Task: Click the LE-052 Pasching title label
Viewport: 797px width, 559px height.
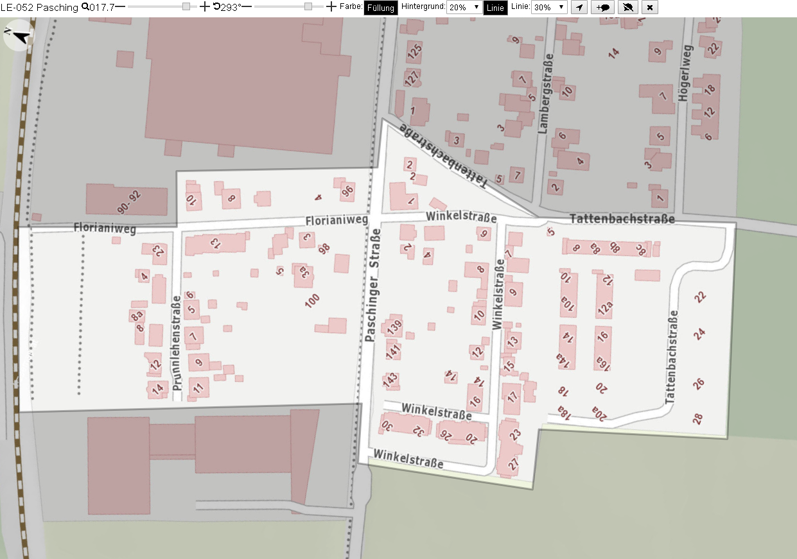Action: (40, 7)
